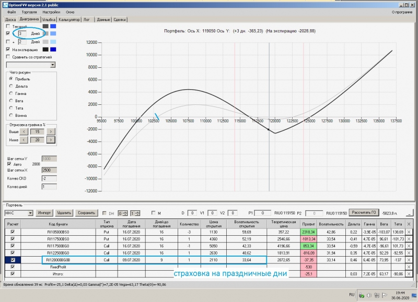418x302 pixels.
Task: Click the Кол-во дней input field
Action: coord(49,187)
